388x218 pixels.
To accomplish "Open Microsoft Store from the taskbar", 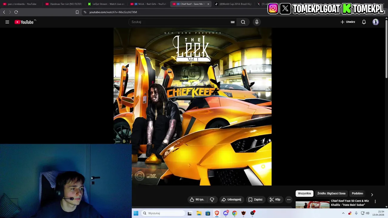I will (208, 213).
